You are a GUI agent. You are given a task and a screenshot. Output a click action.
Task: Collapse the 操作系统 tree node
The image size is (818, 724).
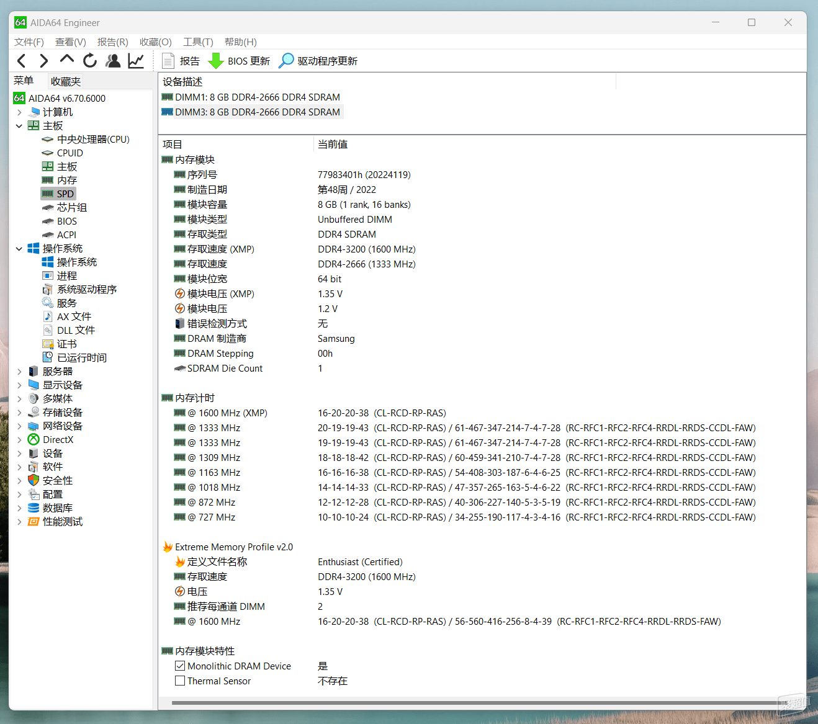tap(19, 249)
